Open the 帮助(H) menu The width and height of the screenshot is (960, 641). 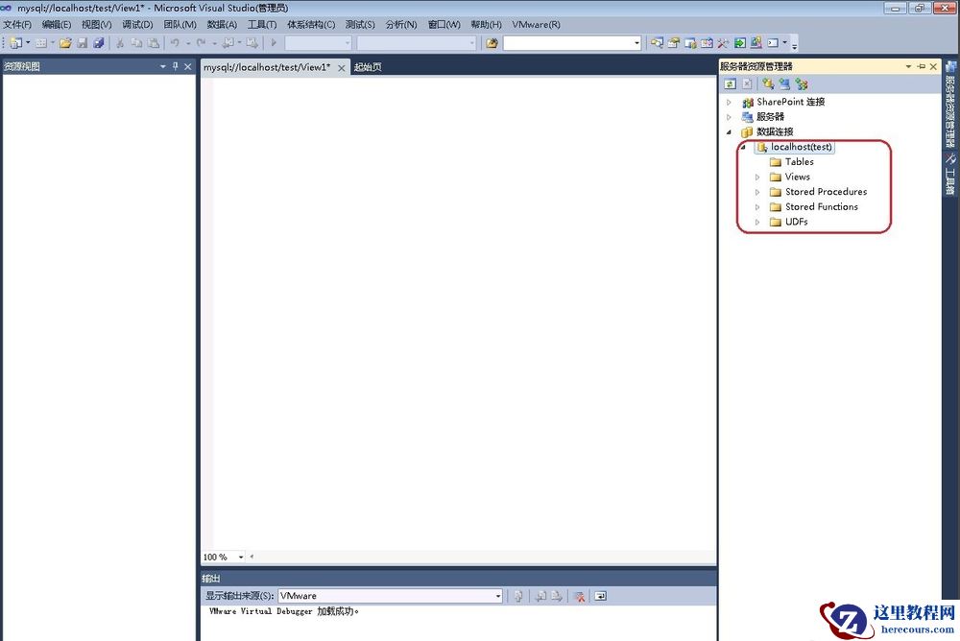click(486, 25)
